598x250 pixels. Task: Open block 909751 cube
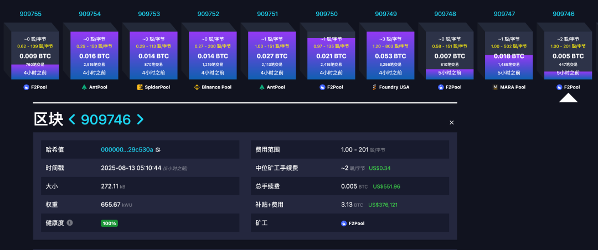pos(272,55)
